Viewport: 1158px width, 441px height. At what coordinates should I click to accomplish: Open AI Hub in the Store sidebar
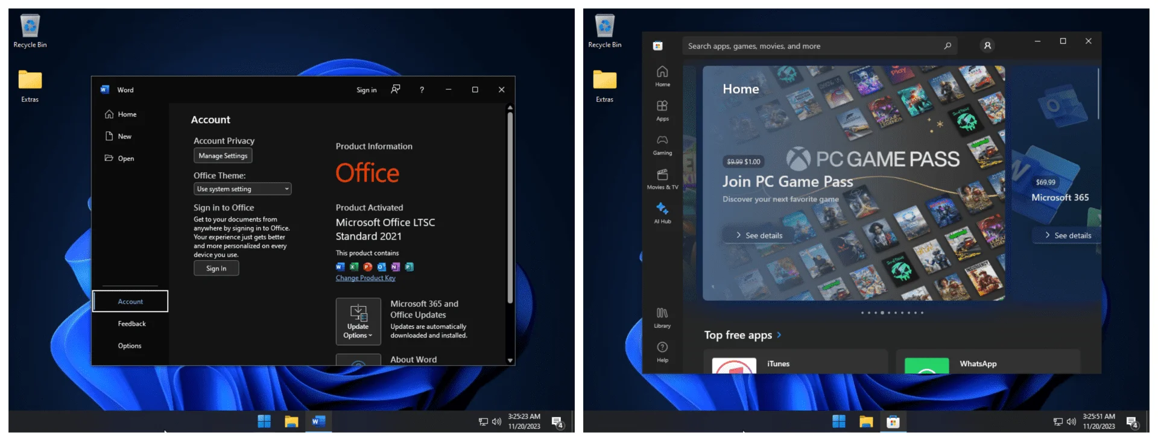(x=662, y=214)
